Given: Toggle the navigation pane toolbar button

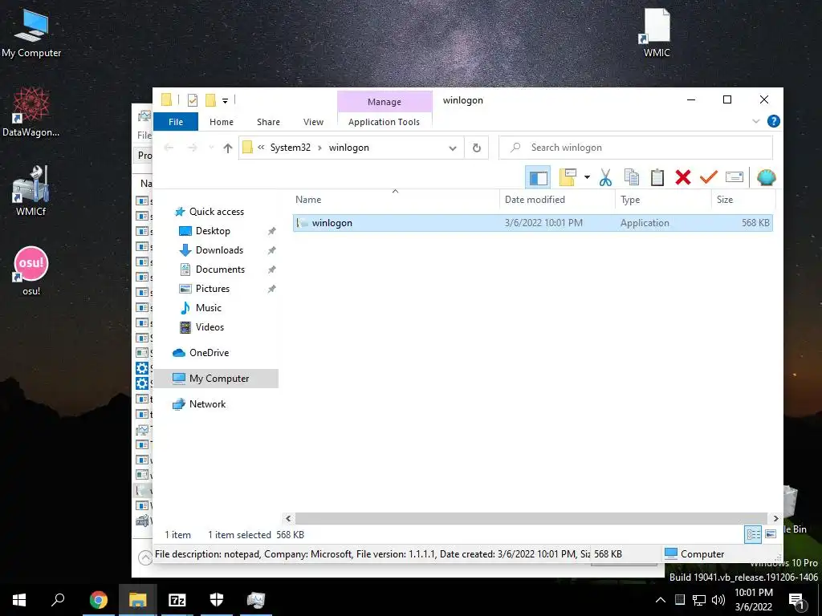Looking at the screenshot, I should [x=538, y=177].
